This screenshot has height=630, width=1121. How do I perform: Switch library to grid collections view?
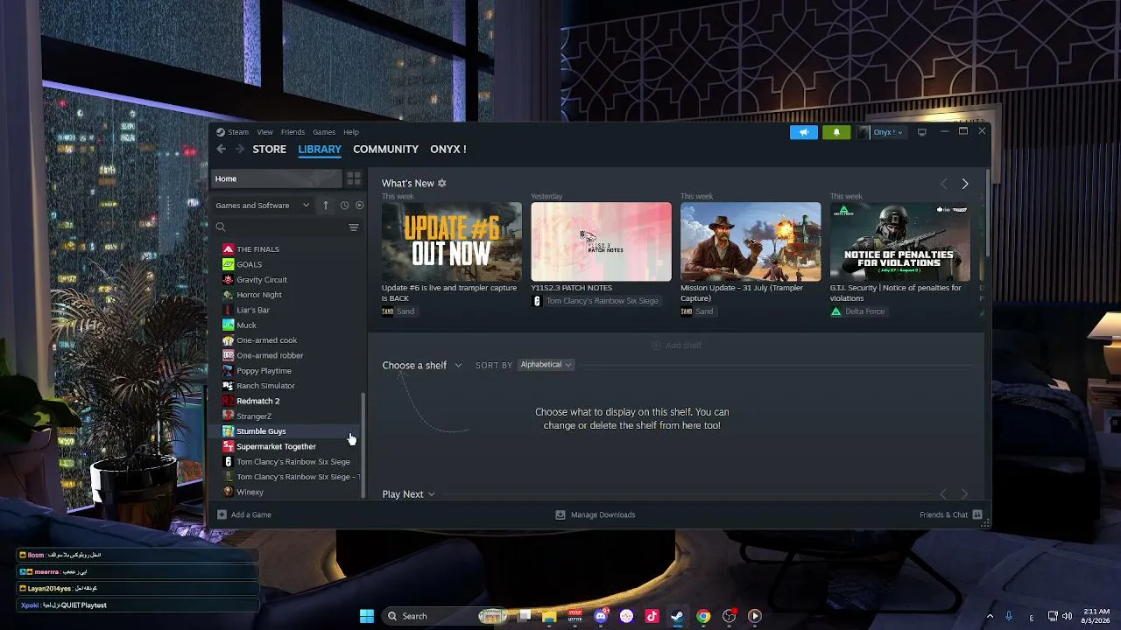coord(354,178)
